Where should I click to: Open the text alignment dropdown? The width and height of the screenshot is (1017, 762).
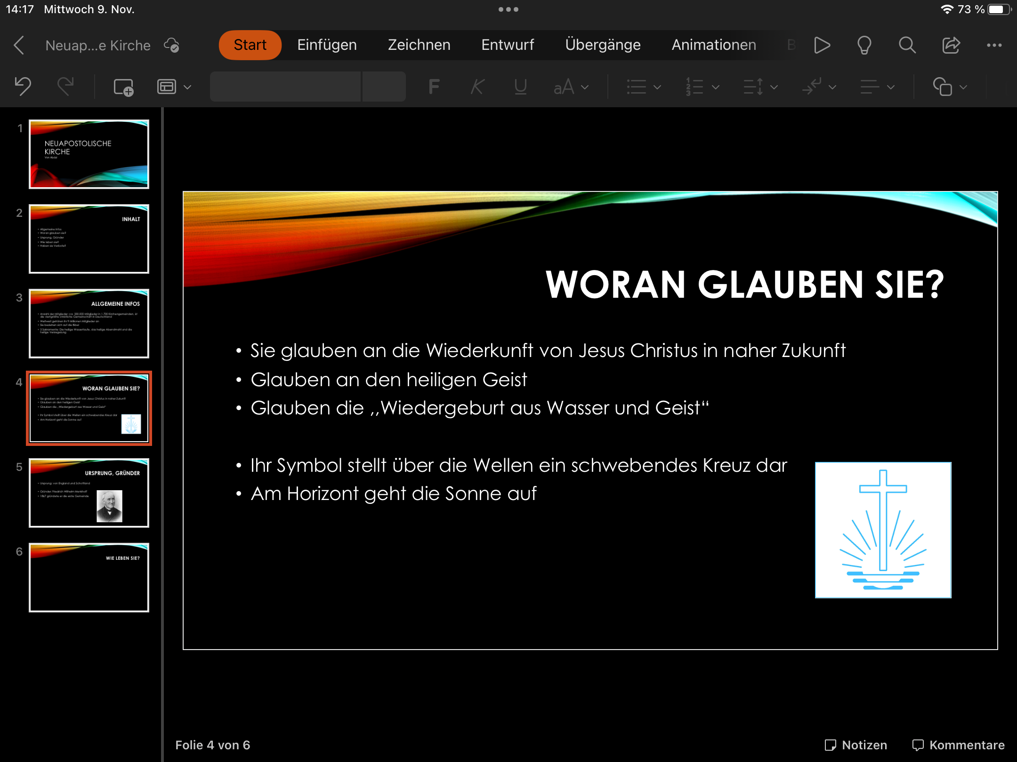pos(877,87)
